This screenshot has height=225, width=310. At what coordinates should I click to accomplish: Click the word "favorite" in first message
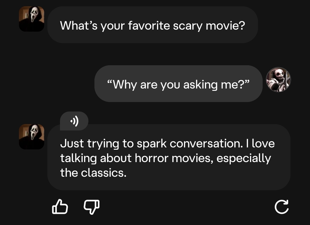[x=149, y=26]
